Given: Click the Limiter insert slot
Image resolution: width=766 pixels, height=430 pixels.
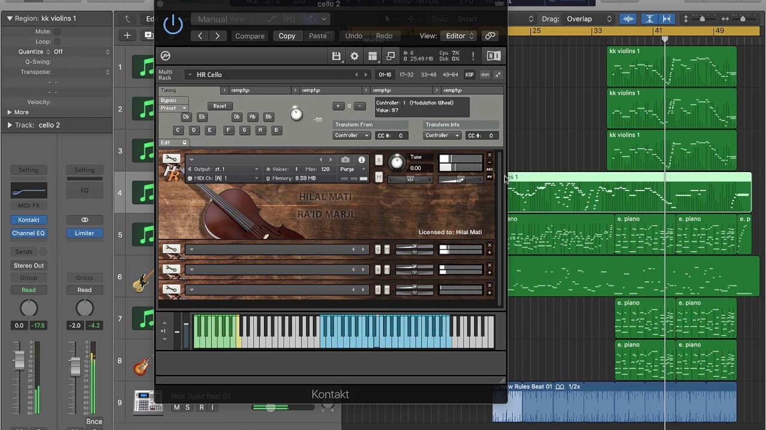Looking at the screenshot, I should tap(84, 234).
